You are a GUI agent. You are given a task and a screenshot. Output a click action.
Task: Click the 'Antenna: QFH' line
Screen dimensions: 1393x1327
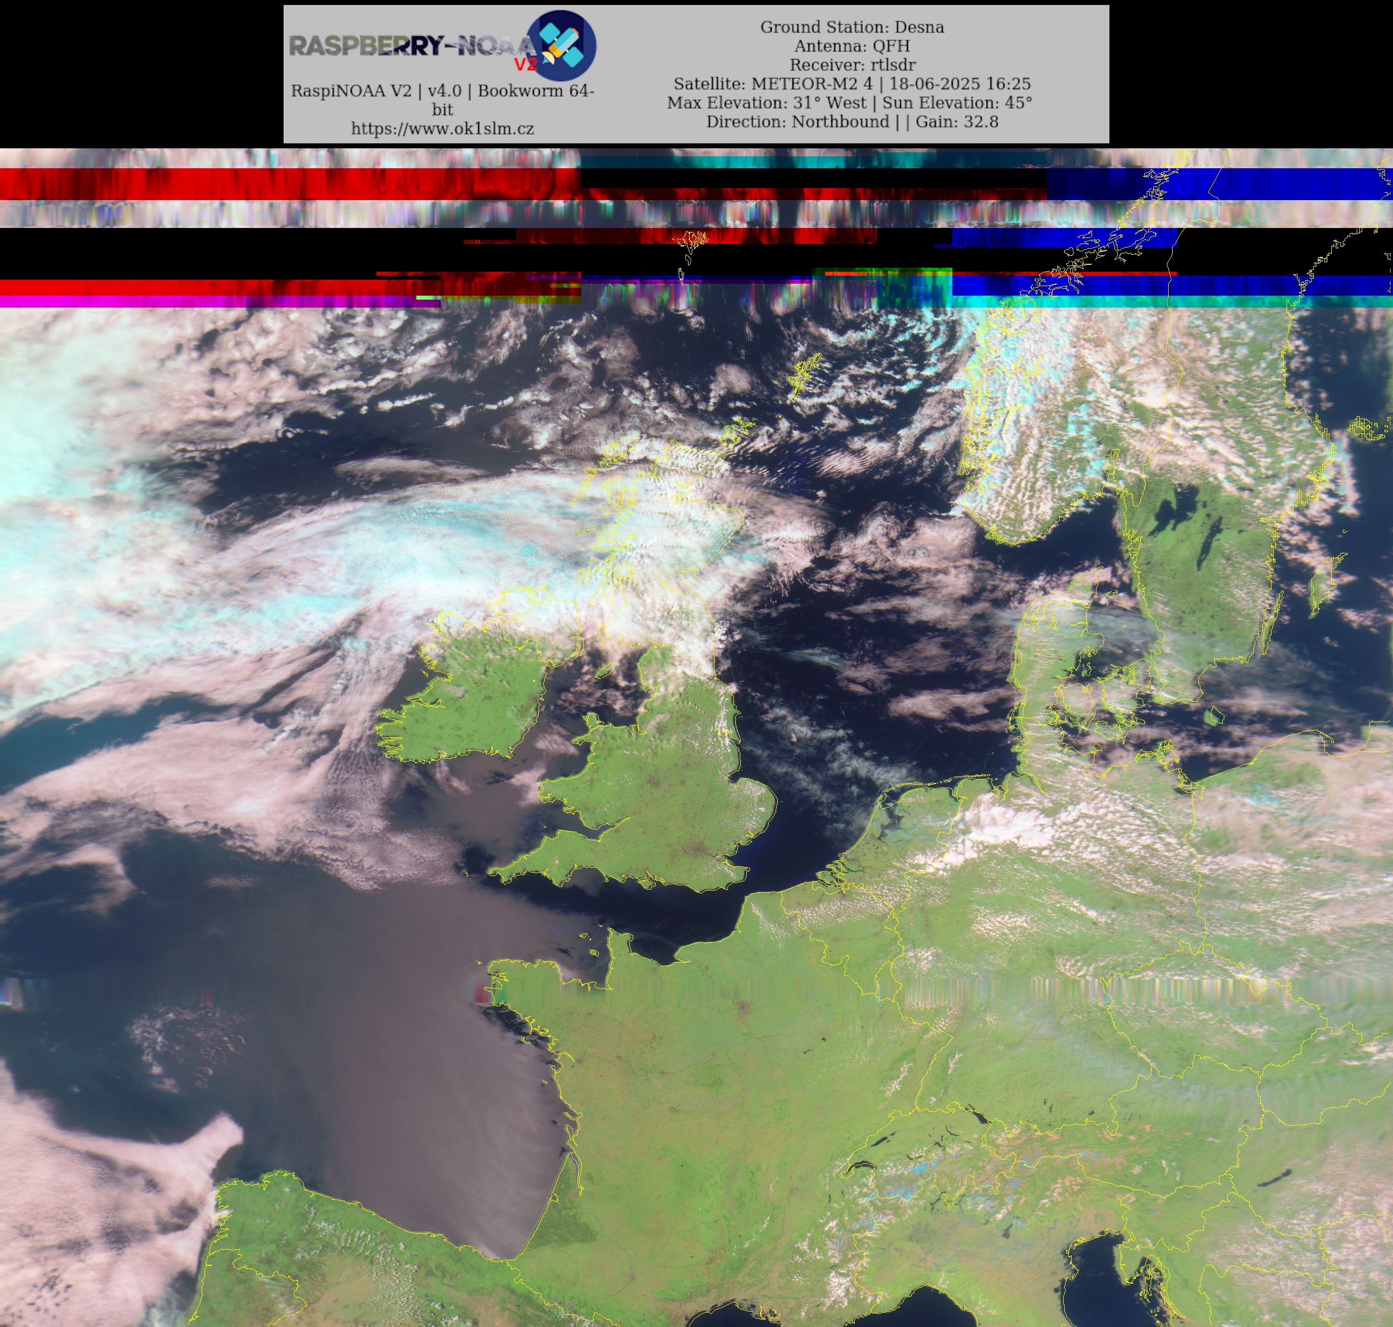pyautogui.click(x=852, y=46)
